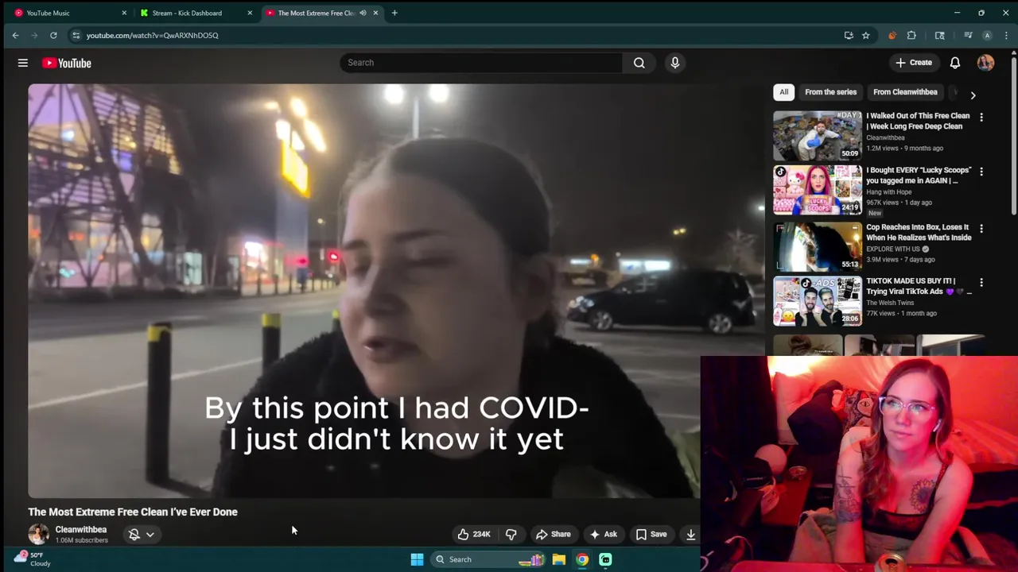Open the YouTube hamburger guide menu
This screenshot has width=1018, height=572.
(23, 63)
